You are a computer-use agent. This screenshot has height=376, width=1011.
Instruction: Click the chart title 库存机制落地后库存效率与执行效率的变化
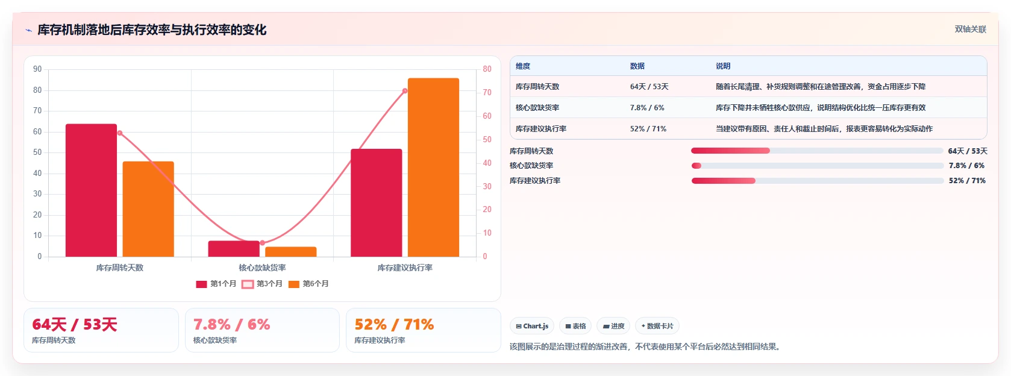(152, 30)
